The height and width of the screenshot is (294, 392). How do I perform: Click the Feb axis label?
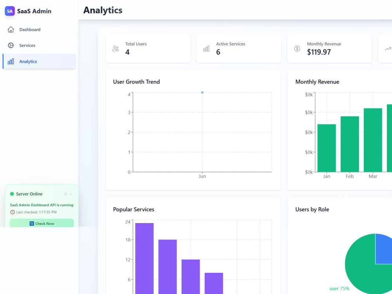350,176
